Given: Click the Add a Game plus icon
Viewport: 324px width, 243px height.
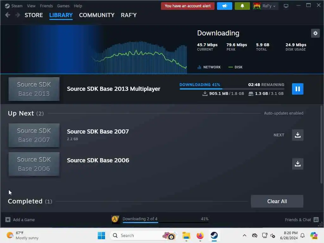Looking at the screenshot, I should pyautogui.click(x=8, y=220).
